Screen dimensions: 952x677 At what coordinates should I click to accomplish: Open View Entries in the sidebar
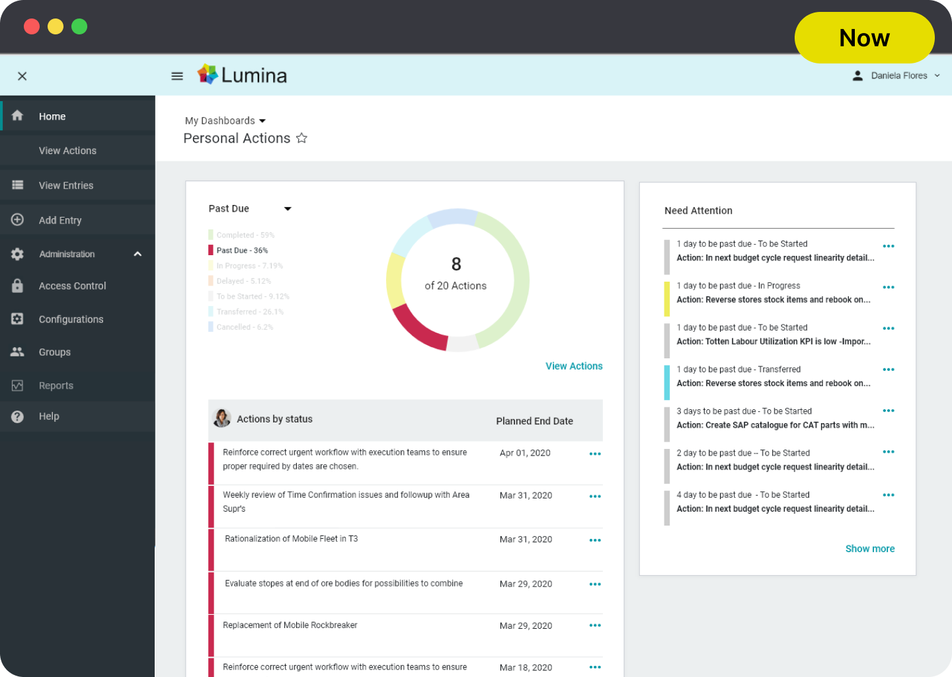(77, 185)
